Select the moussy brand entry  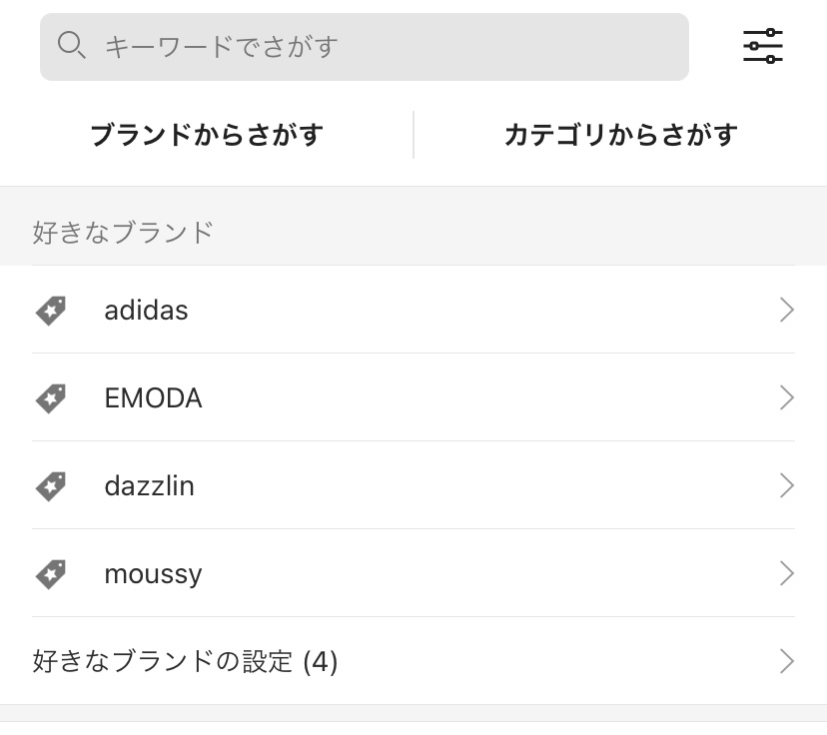coord(413,573)
